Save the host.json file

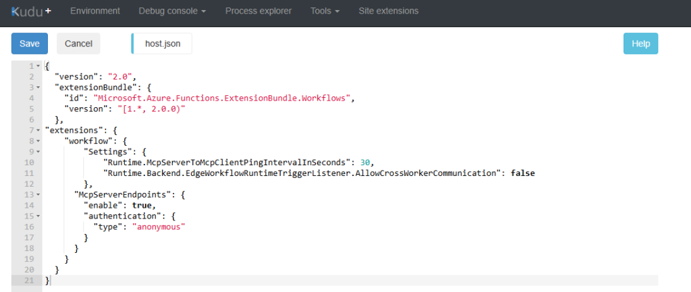tap(30, 43)
